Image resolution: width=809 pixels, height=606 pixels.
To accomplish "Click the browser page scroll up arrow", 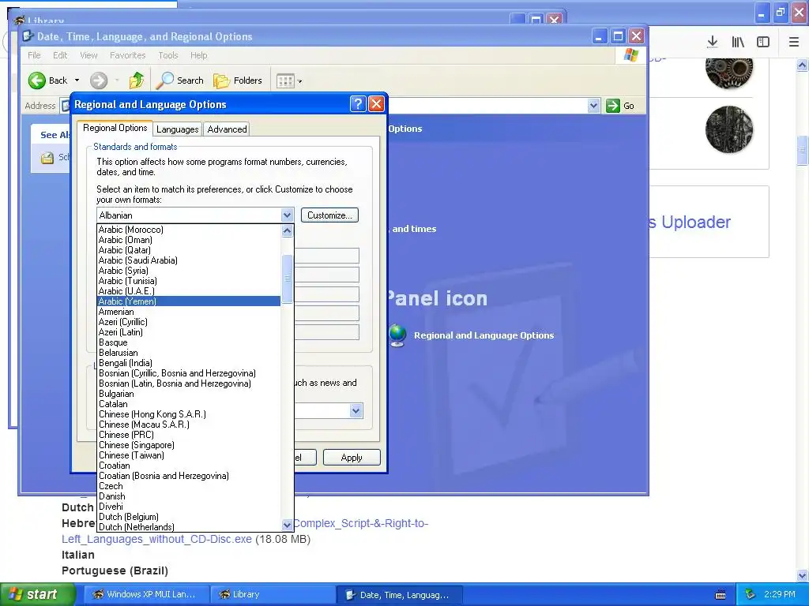I will pyautogui.click(x=802, y=65).
